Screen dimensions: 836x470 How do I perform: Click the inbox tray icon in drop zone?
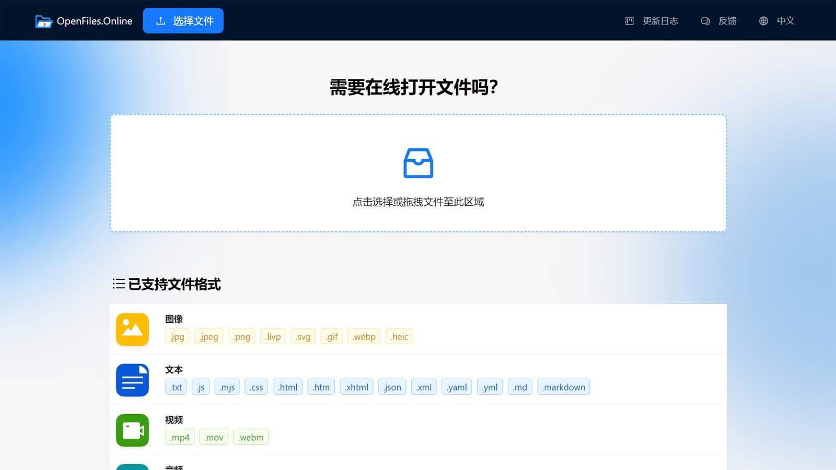419,163
